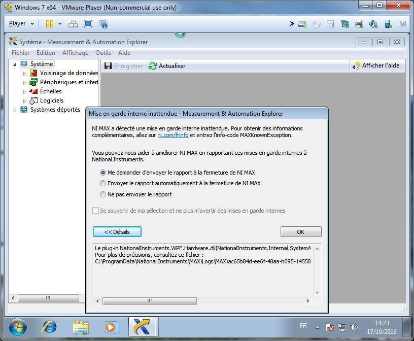
Task: Click the Show desktop strip in taskbar
Action: [x=407, y=327]
